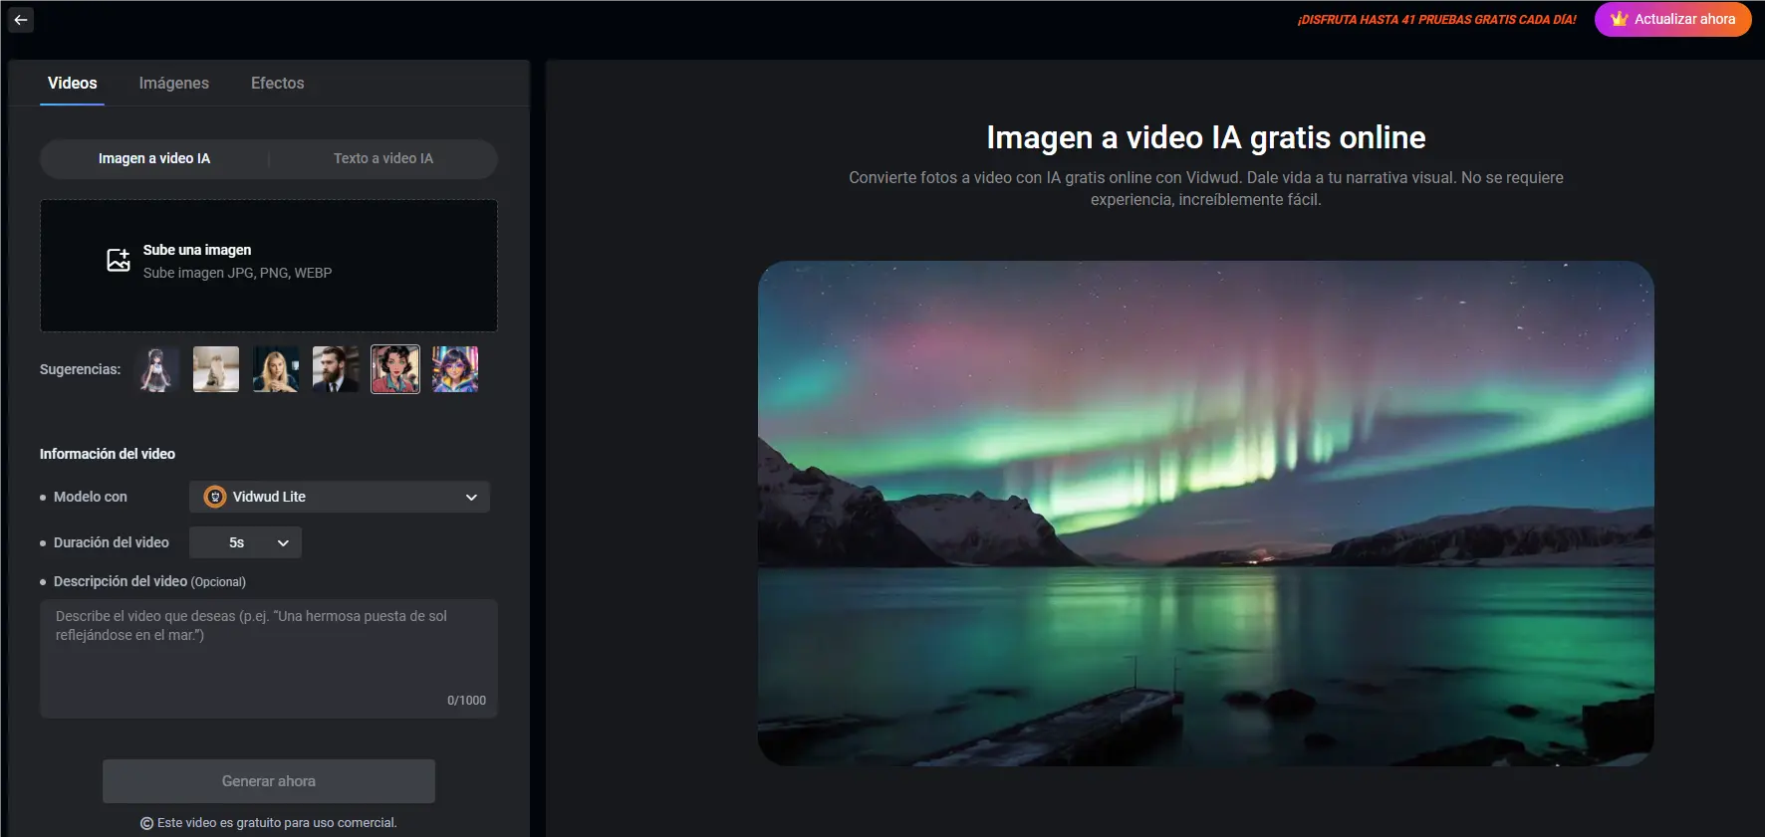Click 'Este video es gratuito para uso comercial.'

(277, 823)
